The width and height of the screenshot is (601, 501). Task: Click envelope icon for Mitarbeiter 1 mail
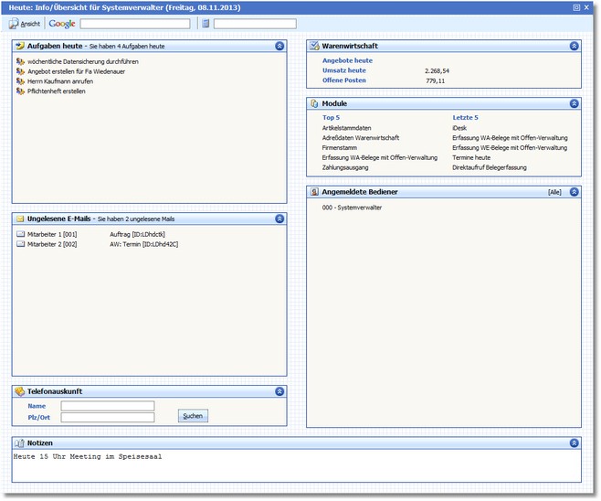(x=20, y=235)
